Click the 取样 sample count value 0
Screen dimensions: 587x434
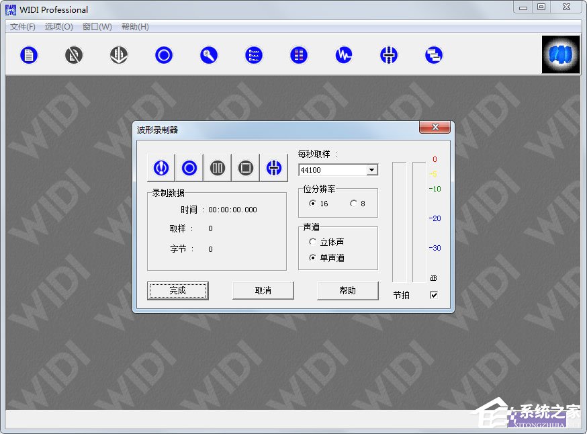click(x=210, y=228)
